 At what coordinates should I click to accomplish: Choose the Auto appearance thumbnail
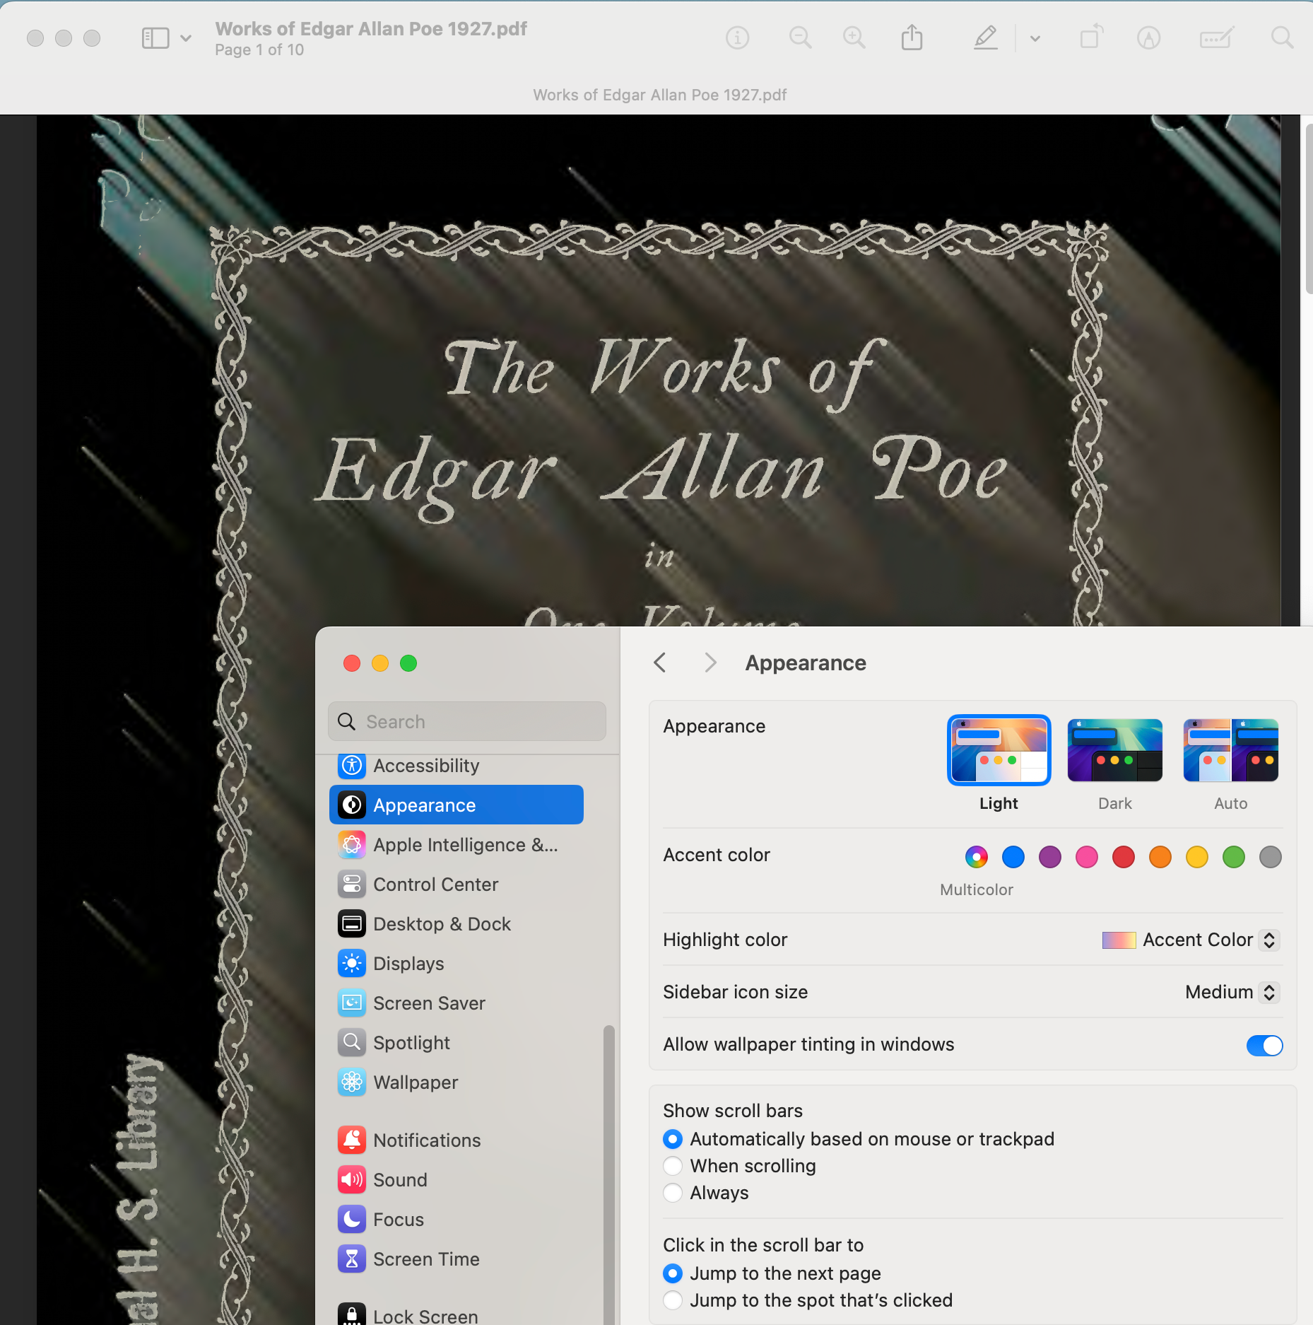coord(1231,750)
